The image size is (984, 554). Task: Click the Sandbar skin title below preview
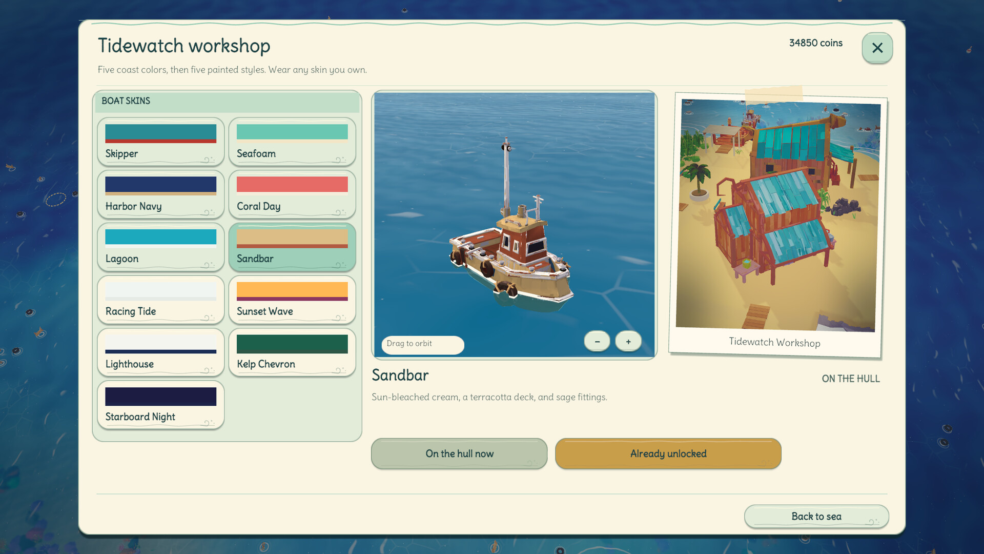point(400,375)
